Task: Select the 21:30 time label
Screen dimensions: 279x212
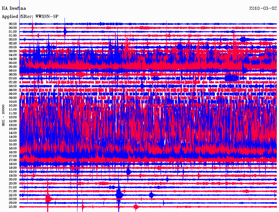Action: [13, 191]
